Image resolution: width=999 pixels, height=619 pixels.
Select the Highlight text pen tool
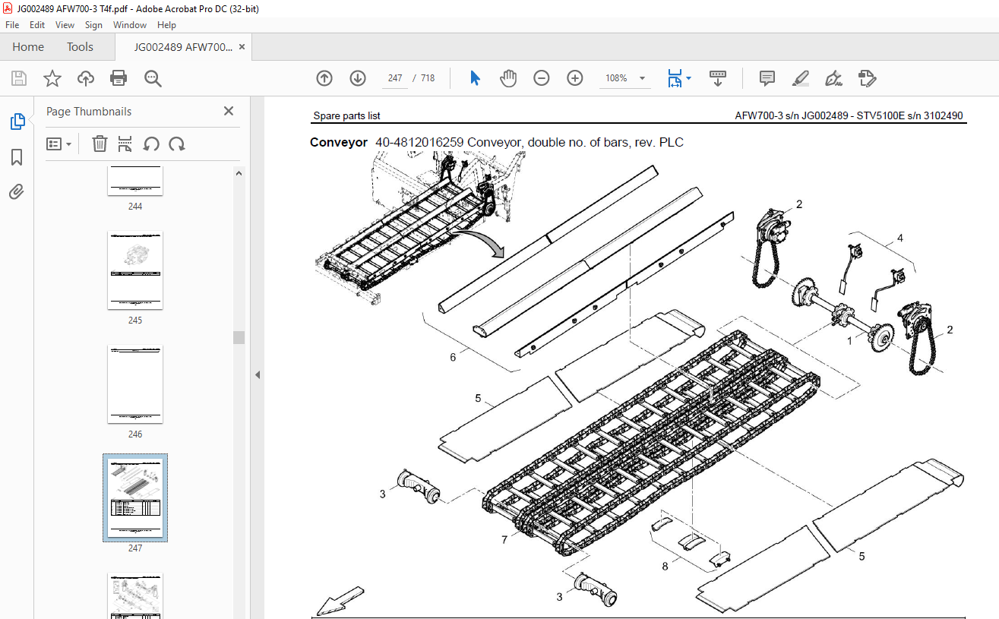click(x=801, y=78)
